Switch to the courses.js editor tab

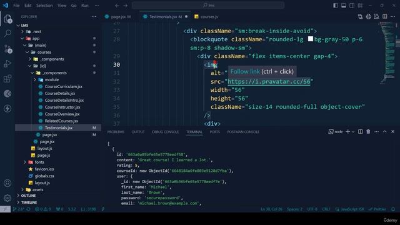pos(206,17)
